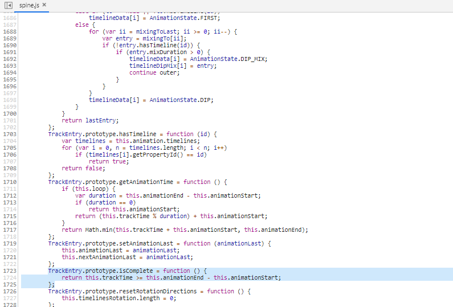Click the 'for (var ii = mixingToLast' line
Screen dimensions: 453x307
click(x=163, y=32)
